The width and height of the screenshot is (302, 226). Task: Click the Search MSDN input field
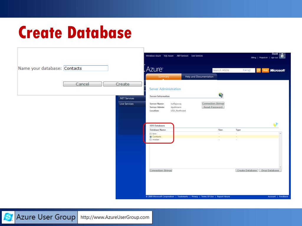click(x=234, y=70)
